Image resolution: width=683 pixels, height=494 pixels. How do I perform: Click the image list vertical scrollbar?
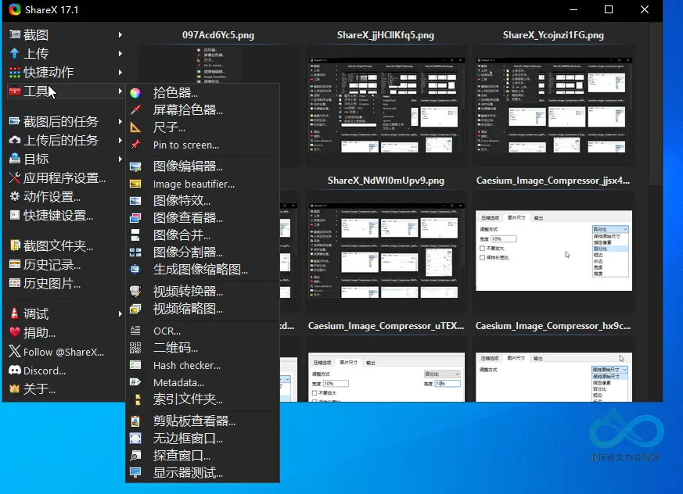pyautogui.click(x=655, y=105)
